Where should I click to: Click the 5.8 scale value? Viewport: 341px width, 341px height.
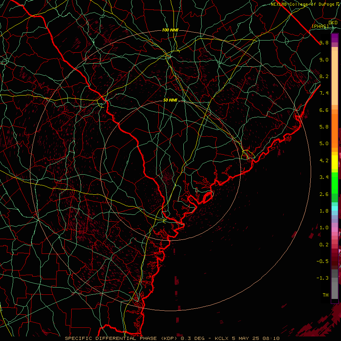click(324, 127)
